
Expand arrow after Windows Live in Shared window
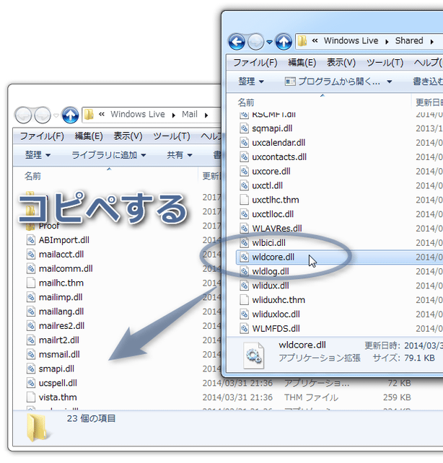tap(387, 42)
